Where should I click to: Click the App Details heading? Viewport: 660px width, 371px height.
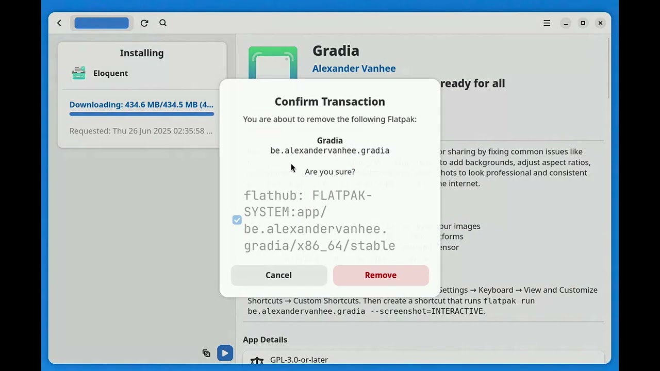[x=265, y=340]
